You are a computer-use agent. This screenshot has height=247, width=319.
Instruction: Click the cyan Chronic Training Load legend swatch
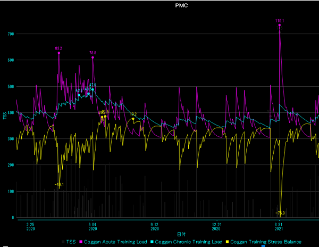tap(152, 242)
